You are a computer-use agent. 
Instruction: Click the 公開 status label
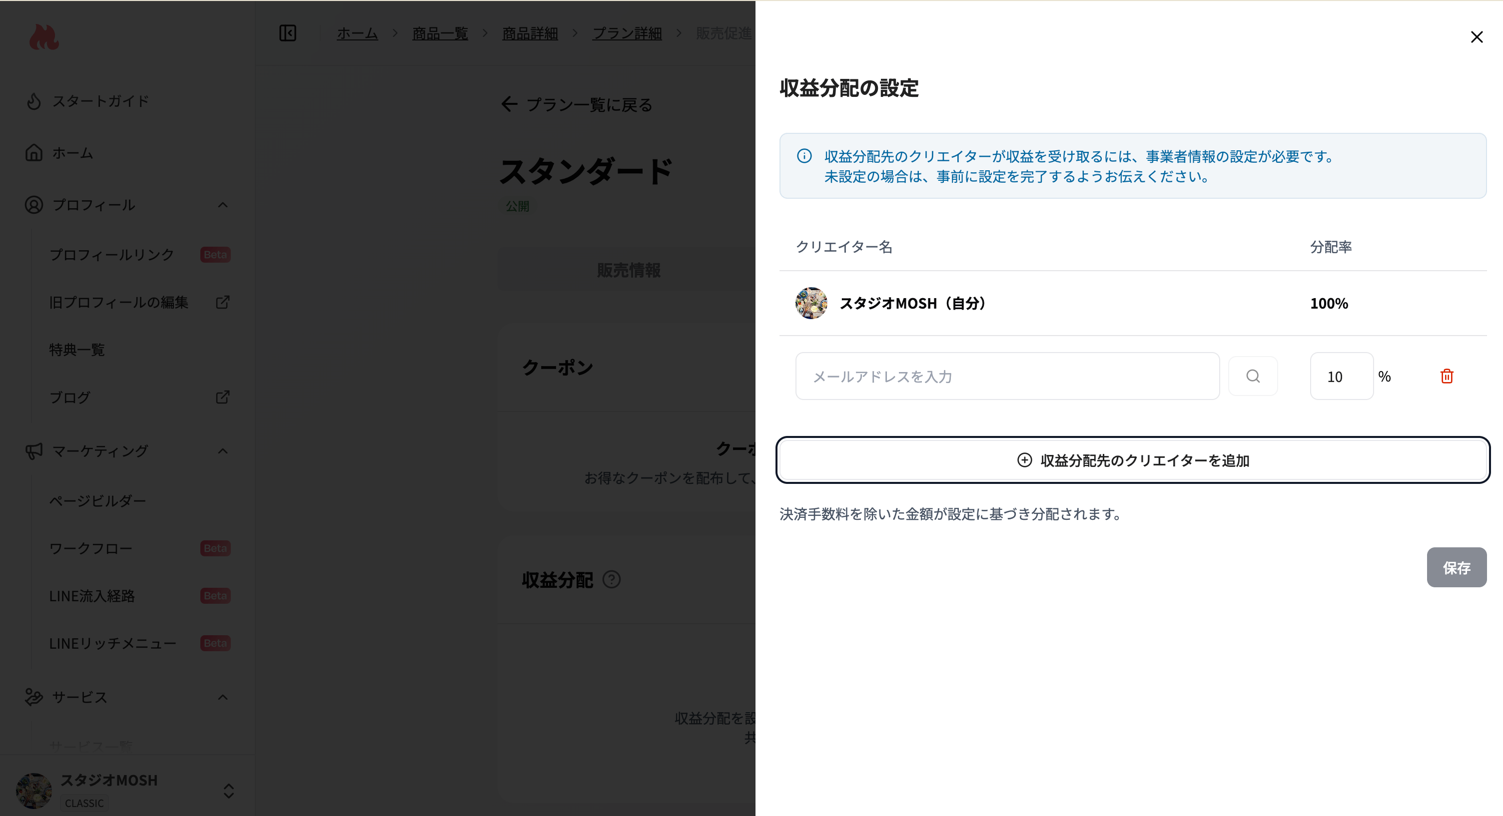pos(517,206)
